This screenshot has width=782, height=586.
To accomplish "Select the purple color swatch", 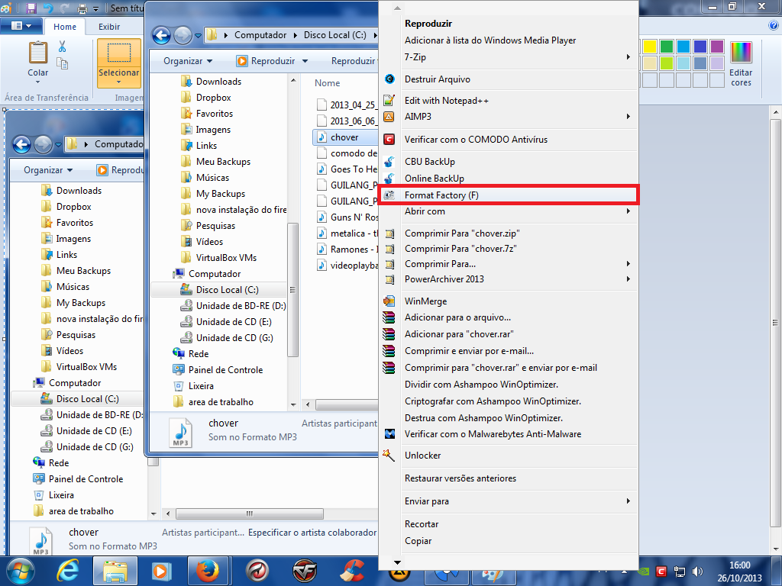I will pos(716,47).
